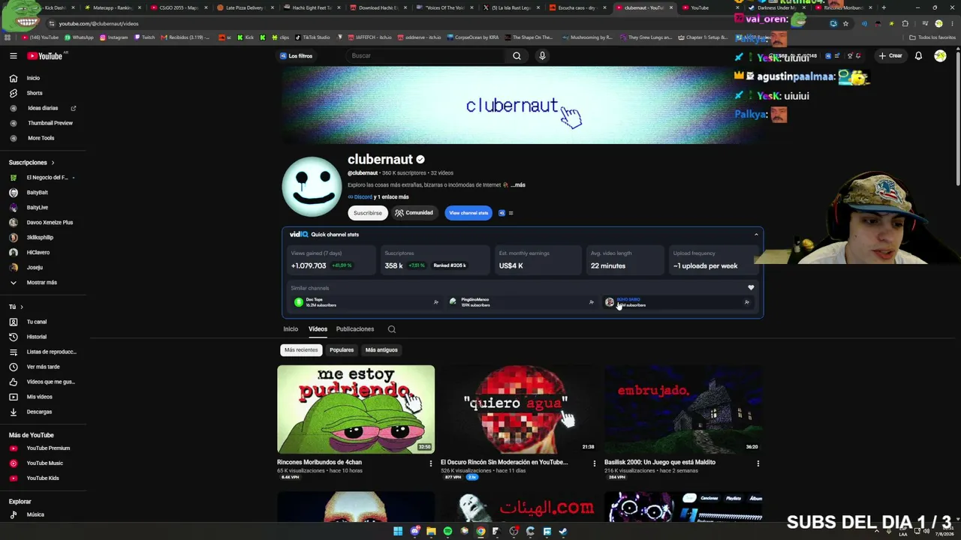Collapse the vidIQ Quick channel stats panel
961x540 pixels.
coord(756,235)
